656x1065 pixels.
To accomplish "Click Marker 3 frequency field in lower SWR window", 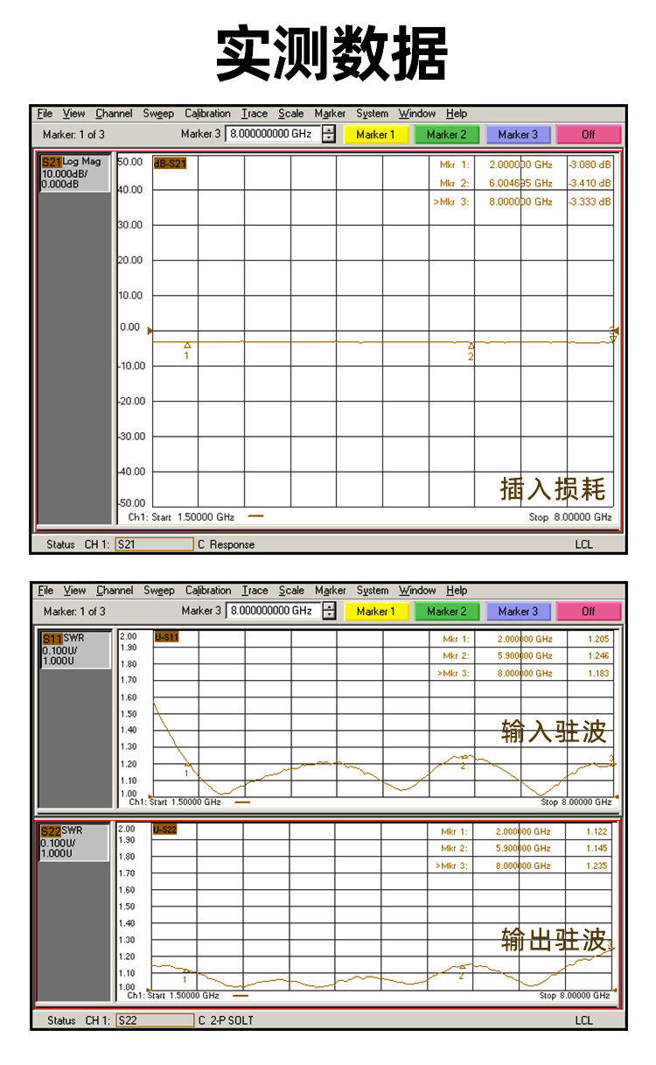I will 272,612.
